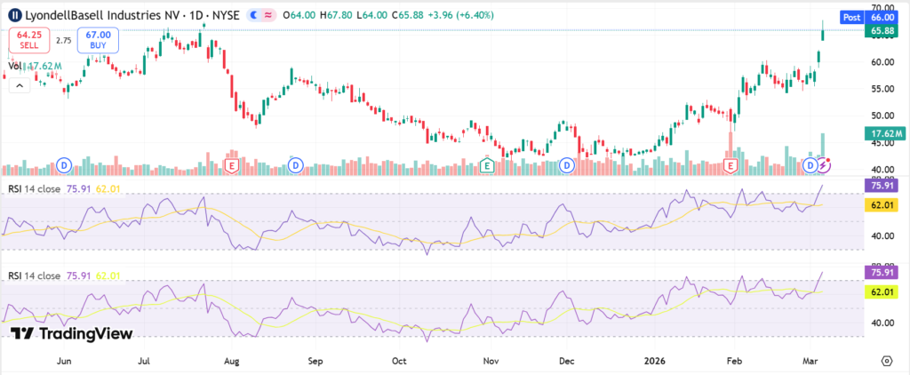The width and height of the screenshot is (910, 375).
Task: Open the earnings marker in late July
Action: pos(232,165)
